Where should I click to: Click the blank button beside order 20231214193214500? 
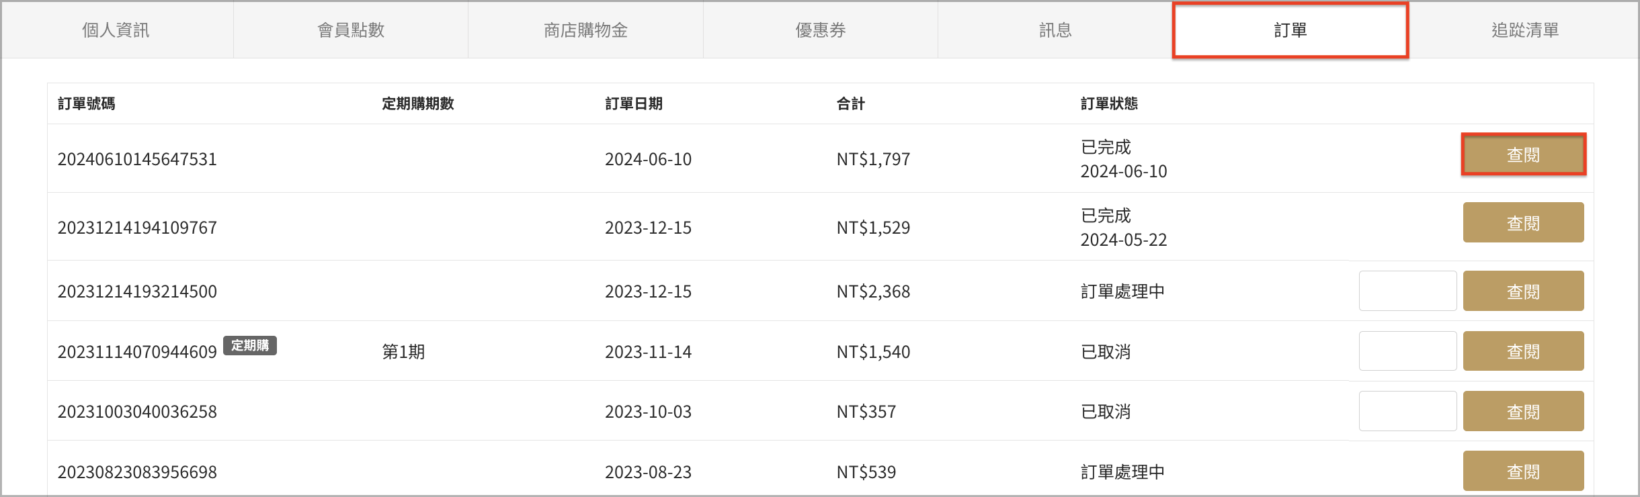[1407, 291]
